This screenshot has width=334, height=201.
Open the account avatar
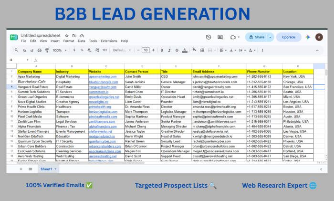(x=319, y=37)
